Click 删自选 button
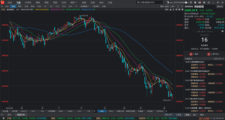Screen dimensions: 225x120 (220, 6)
